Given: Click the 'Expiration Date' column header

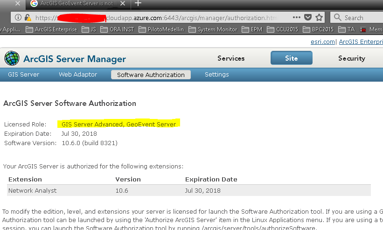Looking at the screenshot, I should point(211,180).
